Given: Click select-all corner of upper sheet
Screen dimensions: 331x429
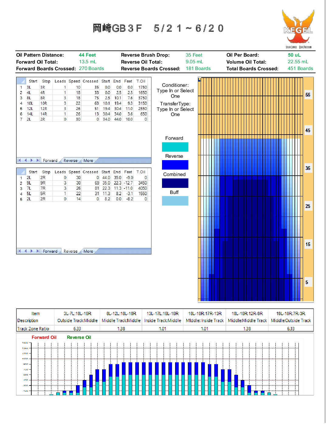Looking at the screenshot, I should point(21,81).
